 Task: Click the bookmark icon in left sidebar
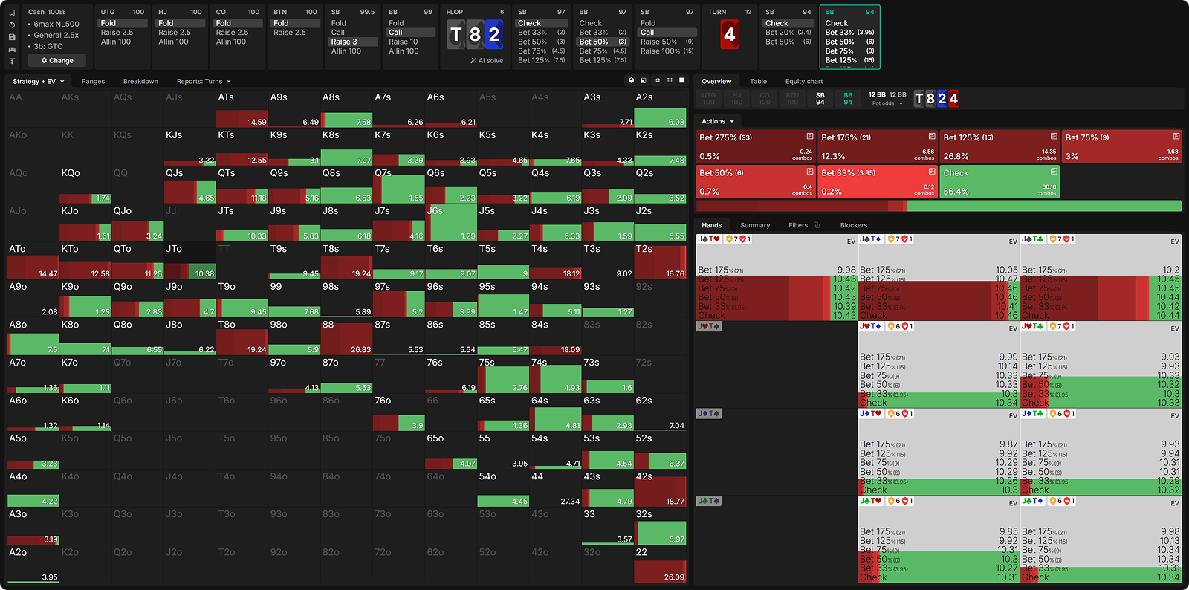tap(12, 13)
